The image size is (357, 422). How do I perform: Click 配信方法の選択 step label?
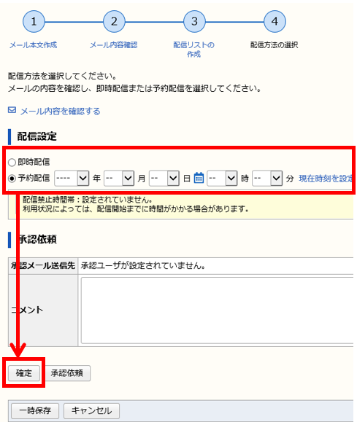click(x=275, y=45)
